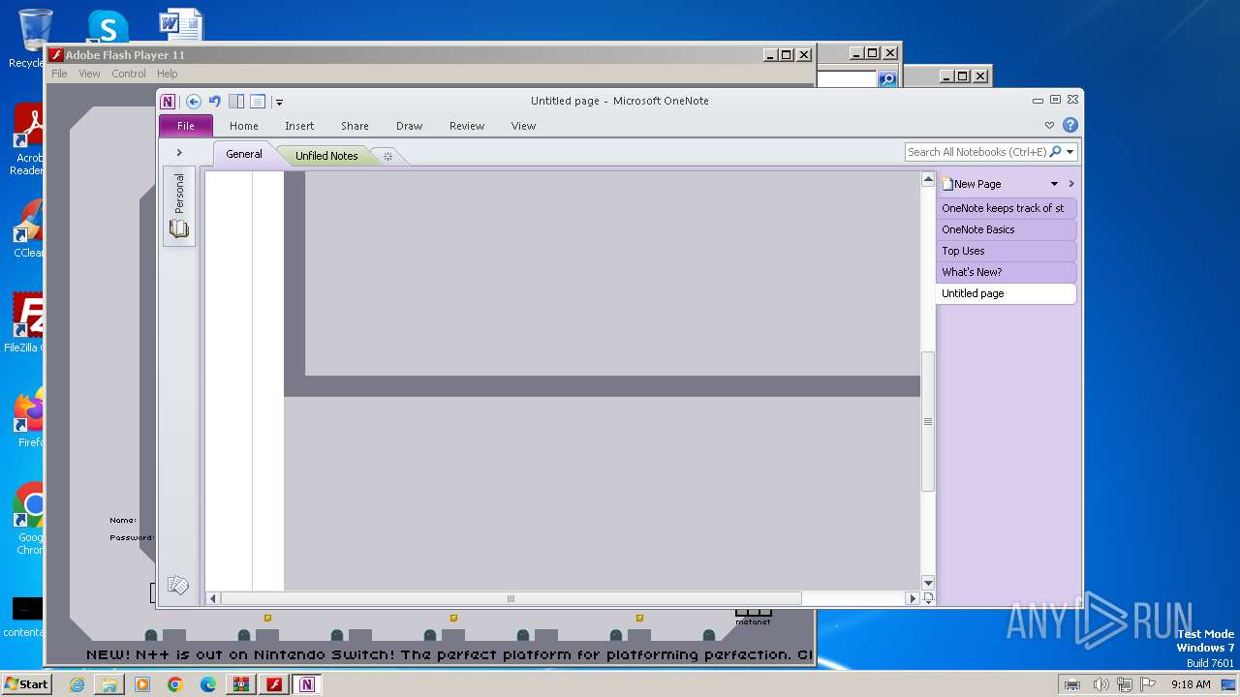Open Action Center flag in system tray
The height and width of the screenshot is (697, 1240).
click(x=1148, y=684)
